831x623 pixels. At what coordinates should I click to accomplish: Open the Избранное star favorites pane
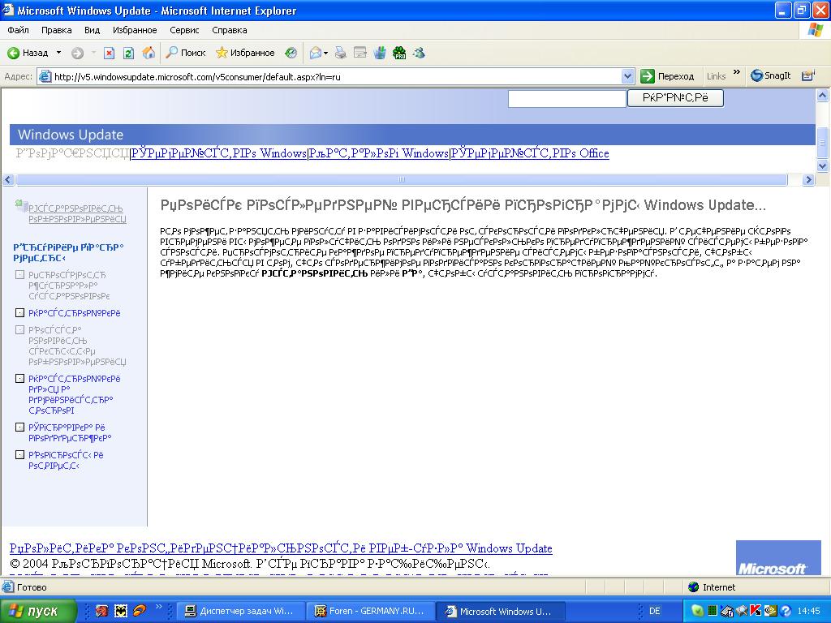pyautogui.click(x=245, y=53)
